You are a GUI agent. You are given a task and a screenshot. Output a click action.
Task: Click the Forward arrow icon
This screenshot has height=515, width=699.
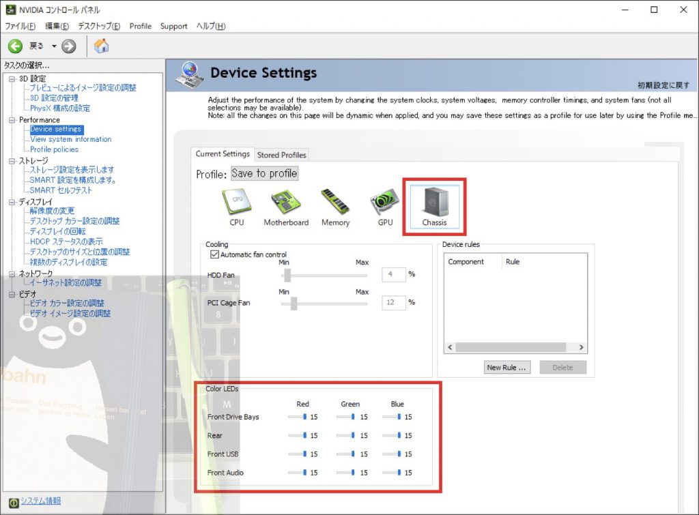coord(69,46)
